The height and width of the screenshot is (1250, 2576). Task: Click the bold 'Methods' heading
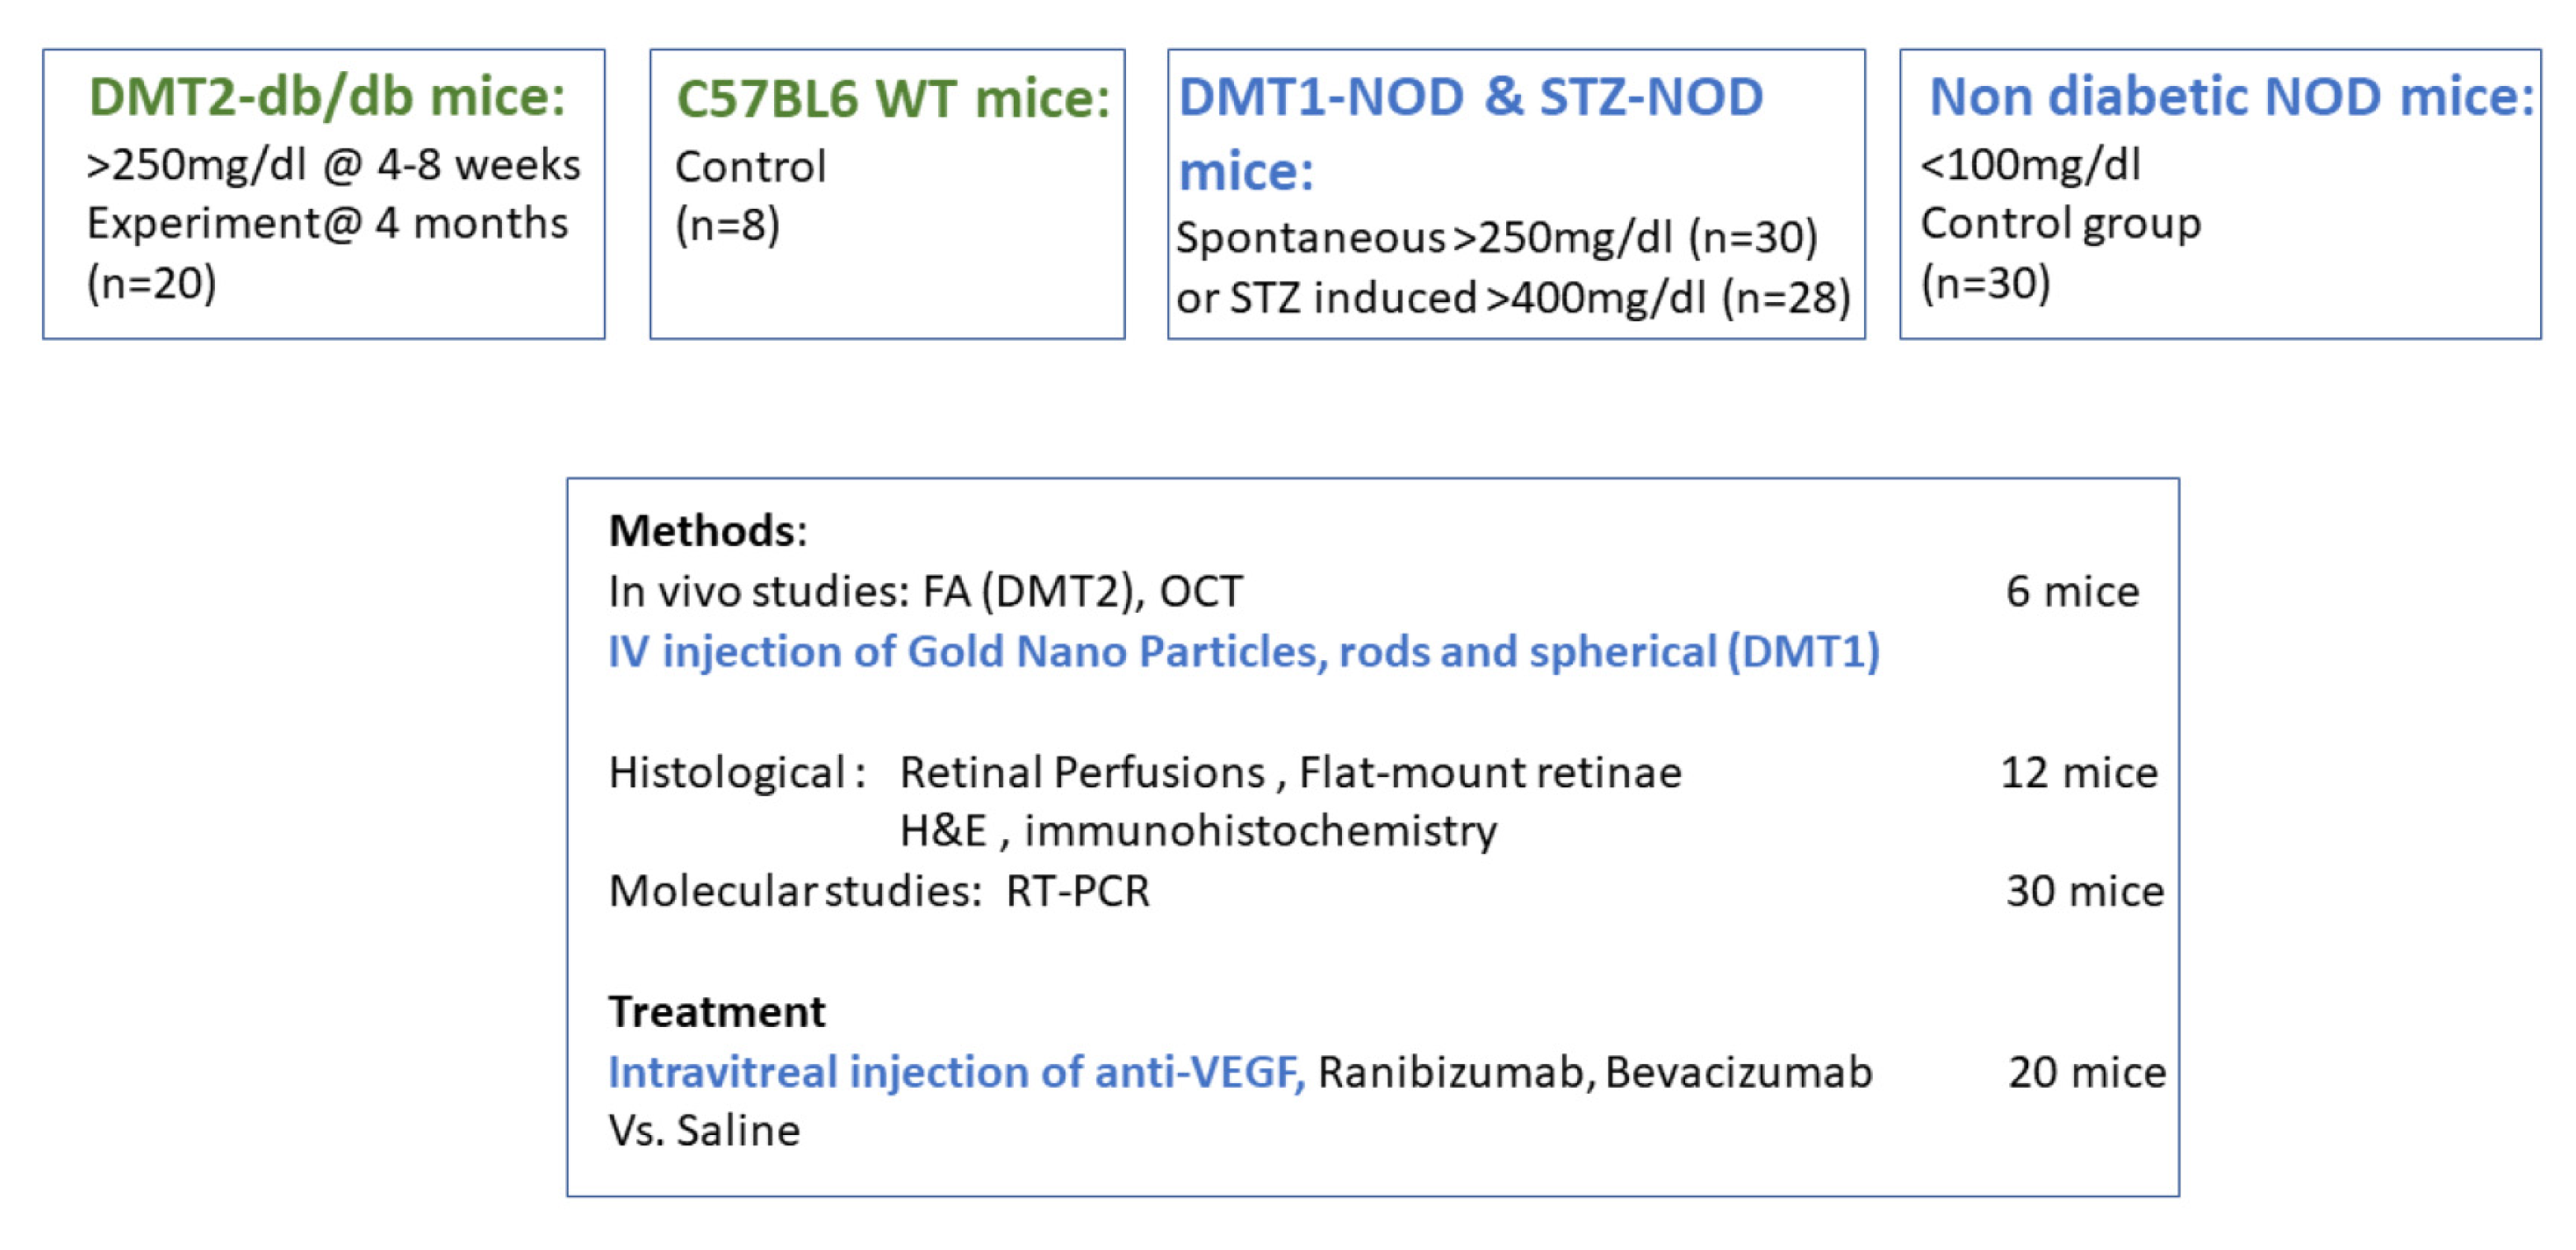[702, 531]
